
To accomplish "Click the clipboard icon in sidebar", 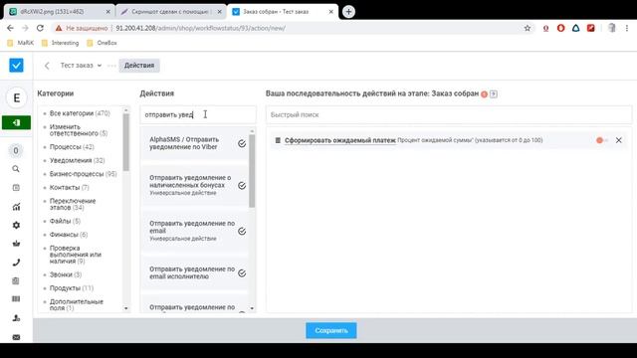I will point(16,280).
